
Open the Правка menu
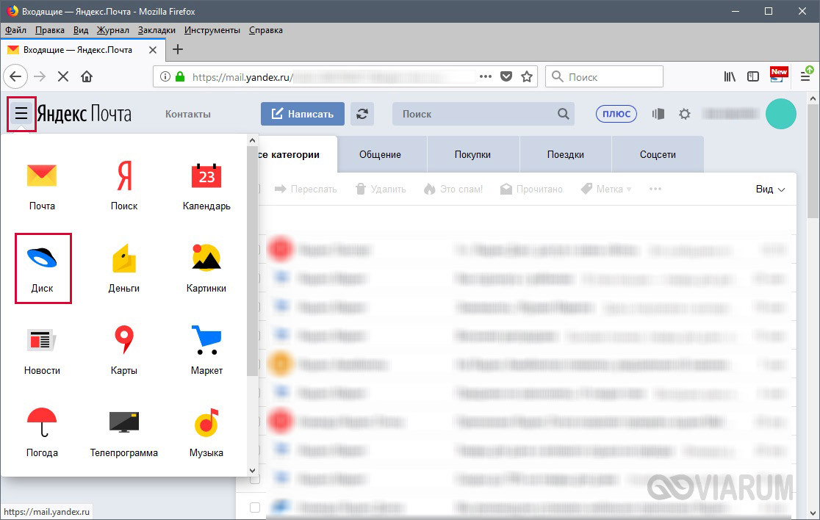[50, 30]
